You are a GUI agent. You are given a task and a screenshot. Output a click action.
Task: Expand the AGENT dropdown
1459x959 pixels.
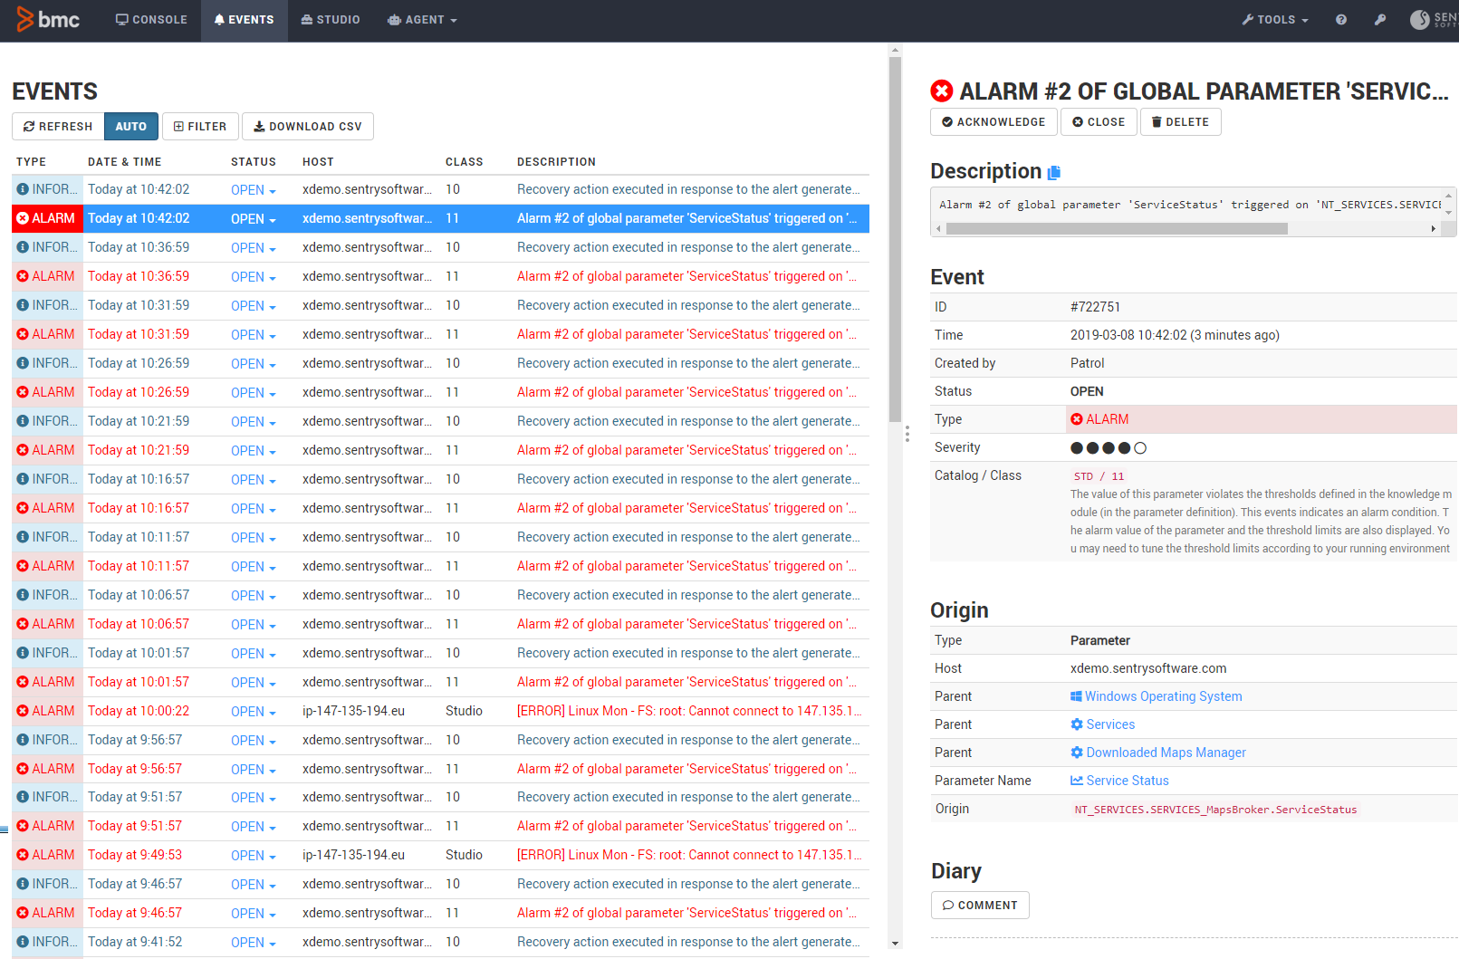coord(422,19)
